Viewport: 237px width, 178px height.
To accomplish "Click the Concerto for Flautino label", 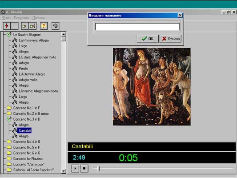I will click(28, 158).
